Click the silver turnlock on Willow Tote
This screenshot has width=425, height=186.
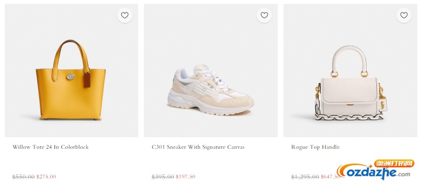(70, 77)
